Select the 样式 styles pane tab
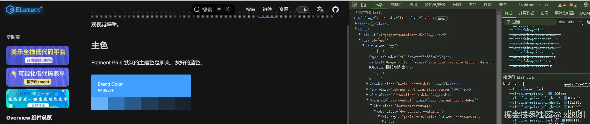This screenshot has width=590, height=124. coord(509,13)
